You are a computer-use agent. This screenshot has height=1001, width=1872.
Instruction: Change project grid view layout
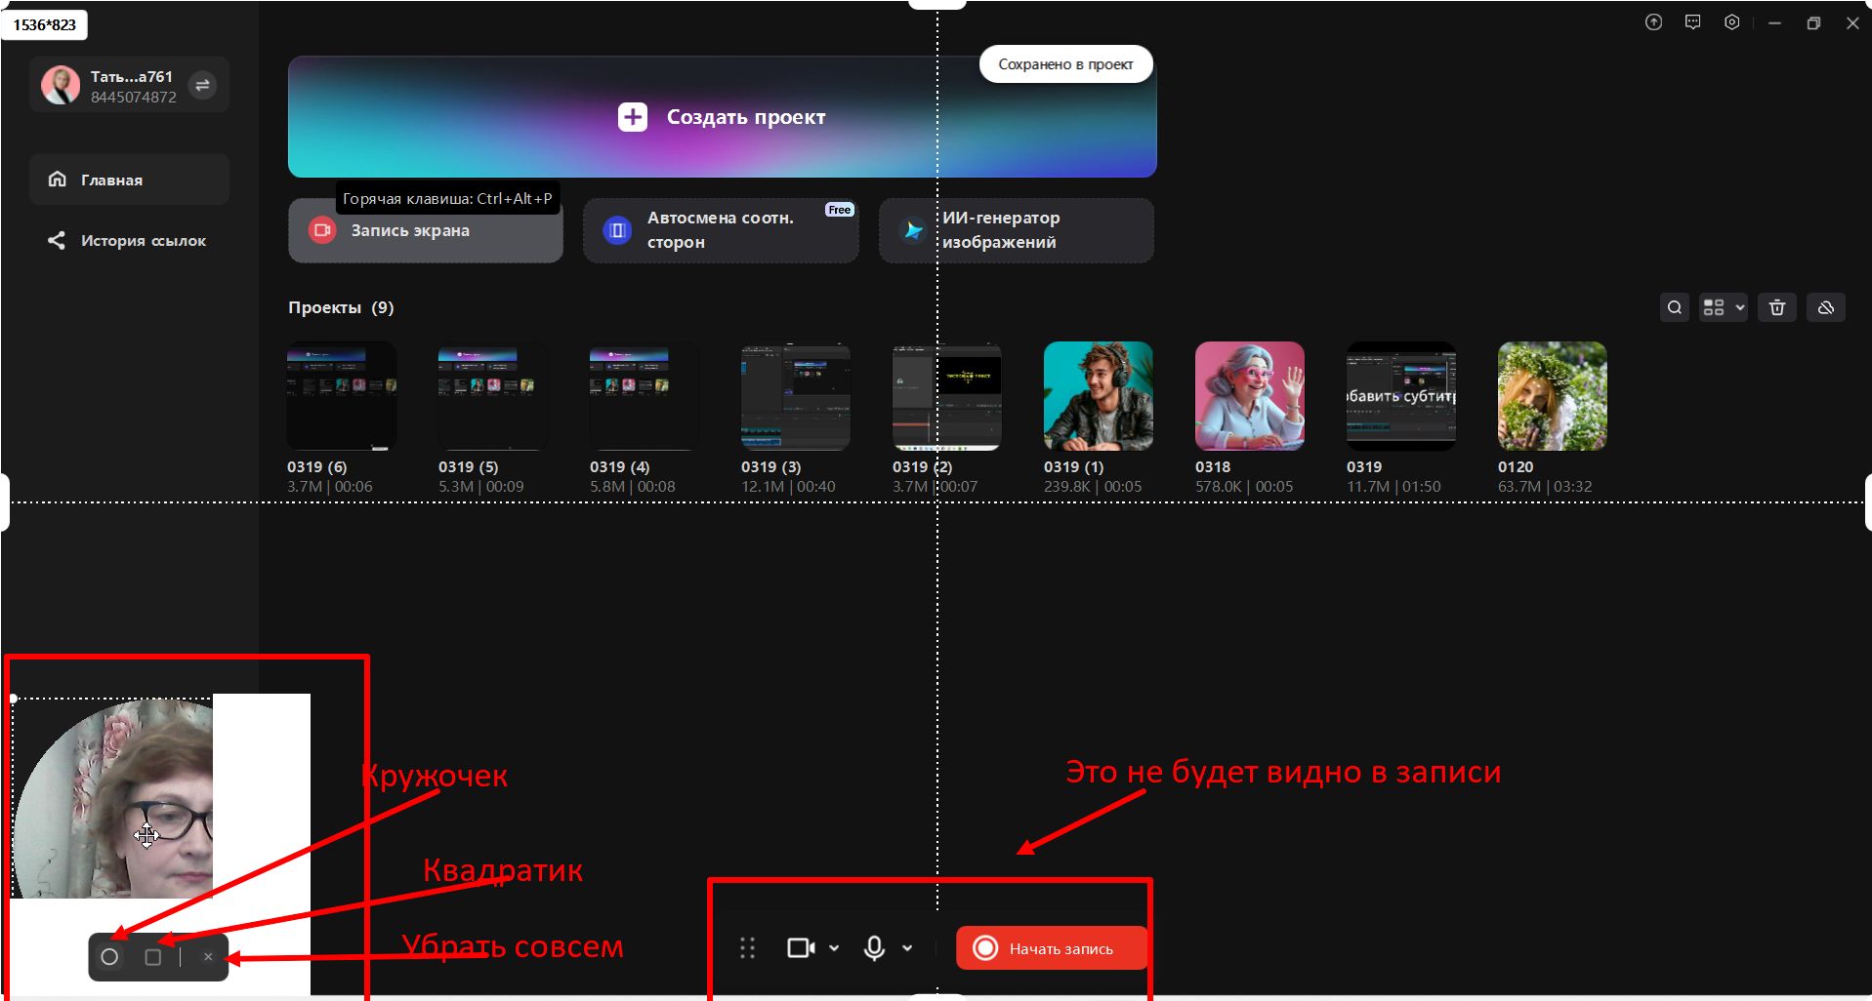click(1724, 307)
